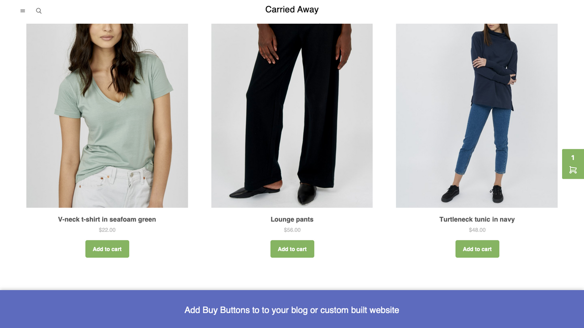Viewport: 584px width, 328px height.
Task: Select the navy turtleneck tunic photo
Action: 477,115
